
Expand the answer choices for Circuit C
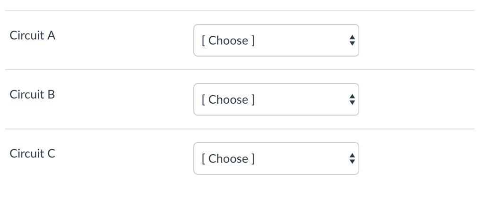pyautogui.click(x=276, y=158)
